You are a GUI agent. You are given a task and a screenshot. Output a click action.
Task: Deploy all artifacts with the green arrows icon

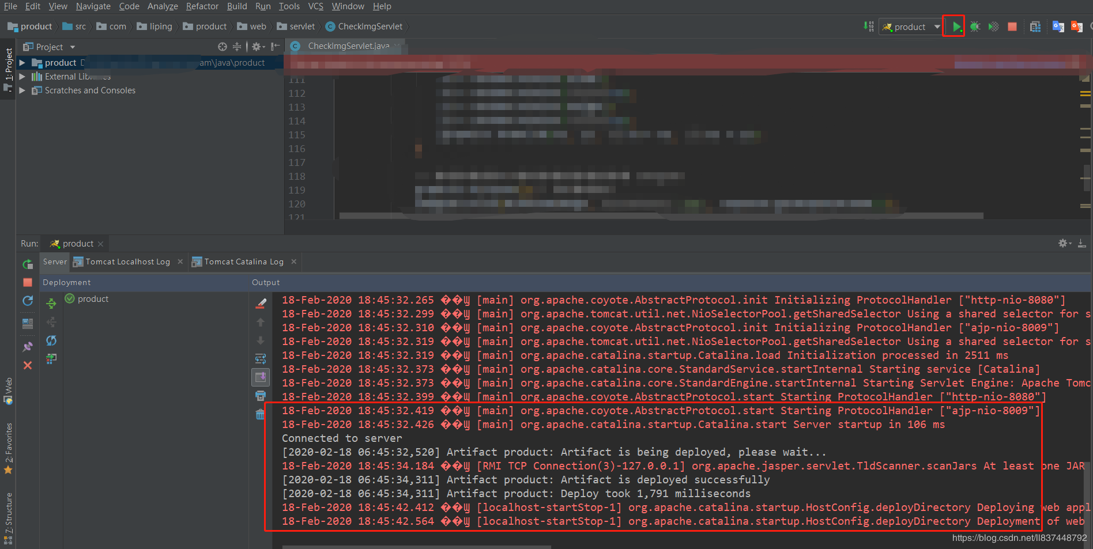51,304
